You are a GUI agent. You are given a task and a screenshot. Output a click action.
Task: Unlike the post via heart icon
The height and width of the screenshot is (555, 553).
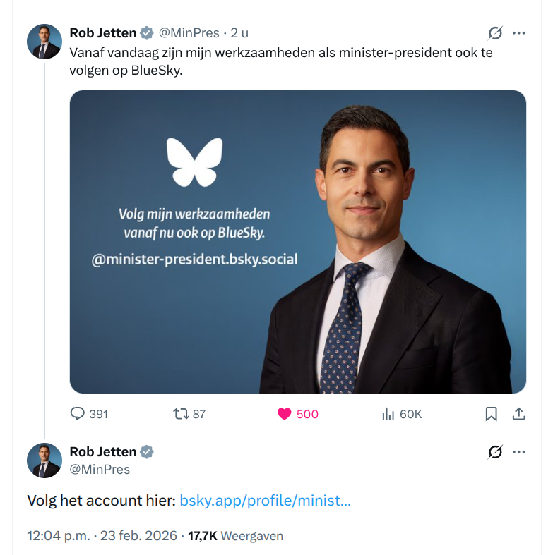coord(285,414)
